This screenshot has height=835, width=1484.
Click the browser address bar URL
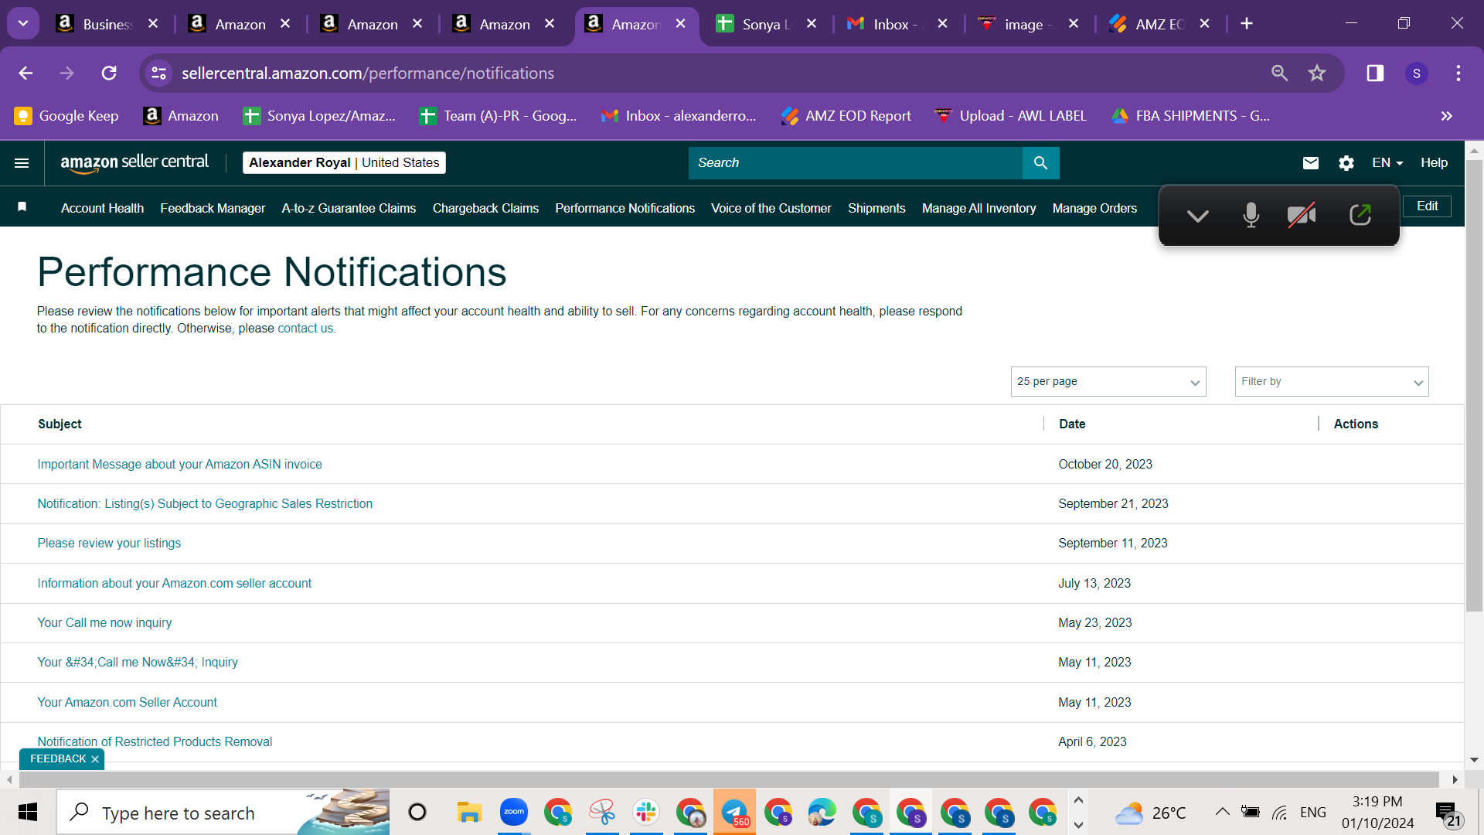368,73
